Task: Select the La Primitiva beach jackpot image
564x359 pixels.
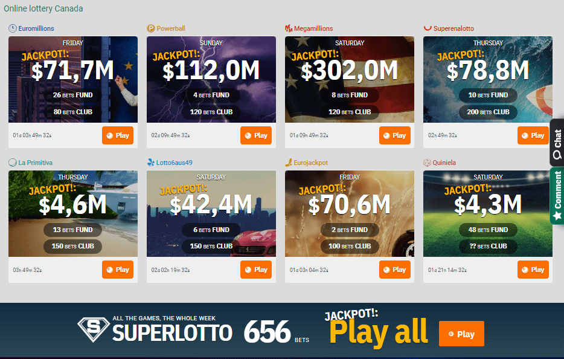Action: 73,213
